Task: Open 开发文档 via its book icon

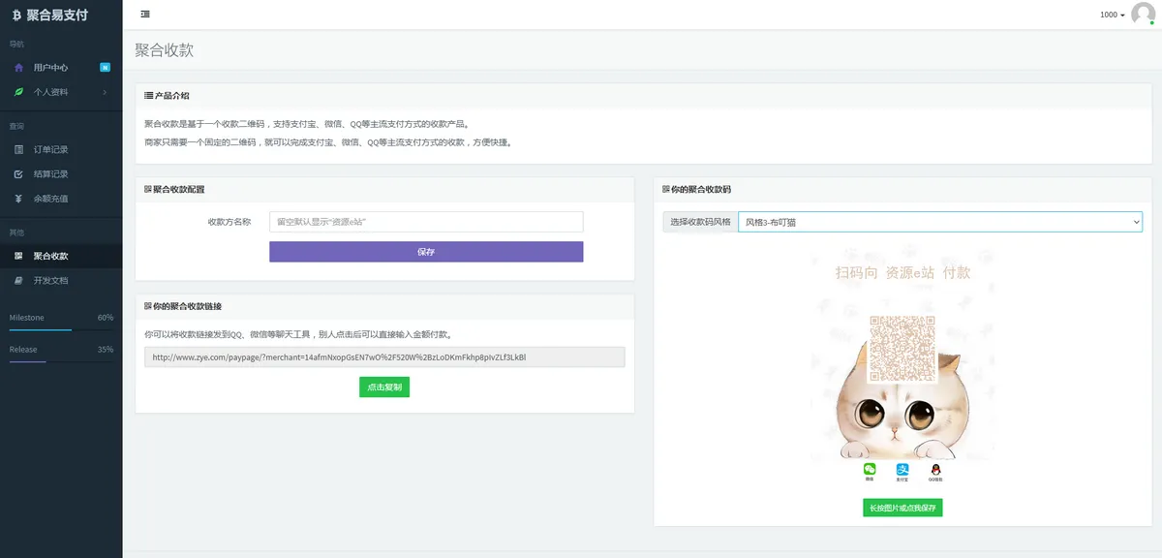Action: [x=17, y=280]
